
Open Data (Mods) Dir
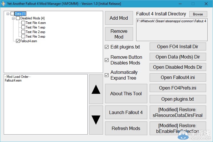[x=178, y=57]
